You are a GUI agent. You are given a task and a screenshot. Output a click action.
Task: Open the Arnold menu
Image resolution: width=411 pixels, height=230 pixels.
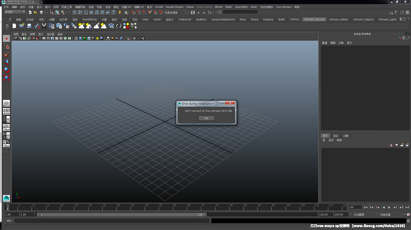tap(159, 7)
